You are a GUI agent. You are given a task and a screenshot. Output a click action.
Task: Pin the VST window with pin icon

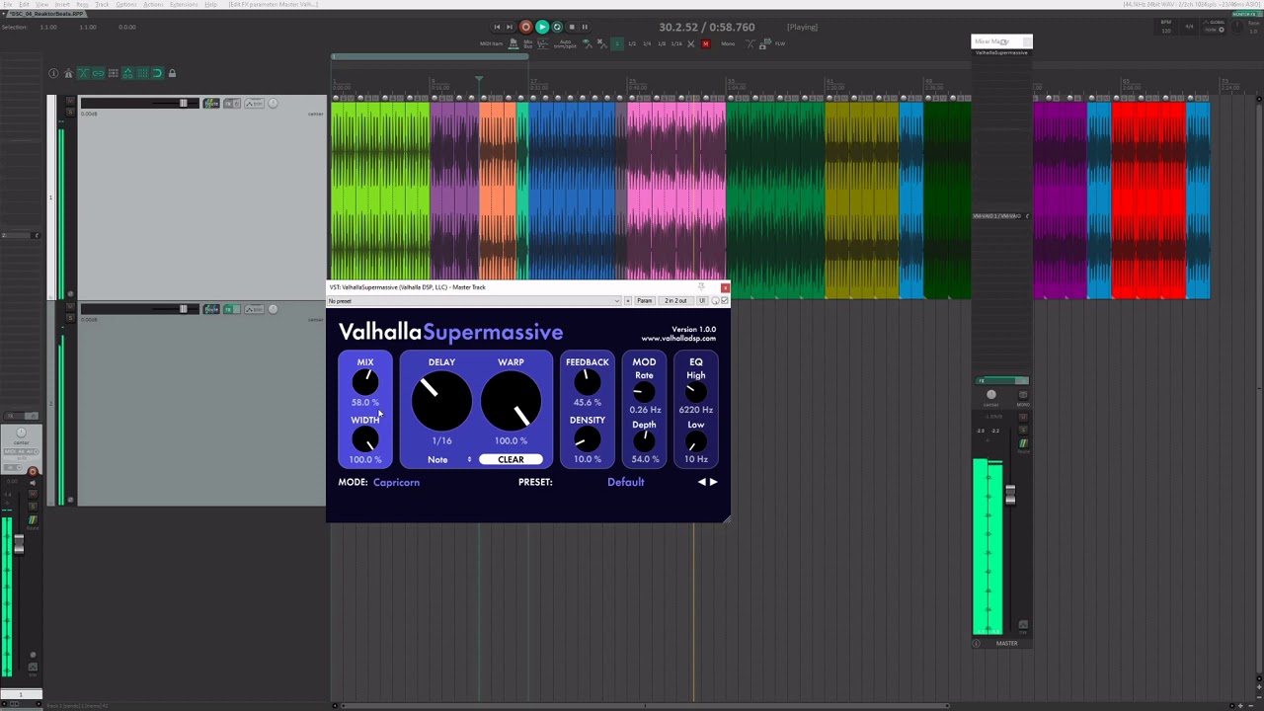pos(701,287)
